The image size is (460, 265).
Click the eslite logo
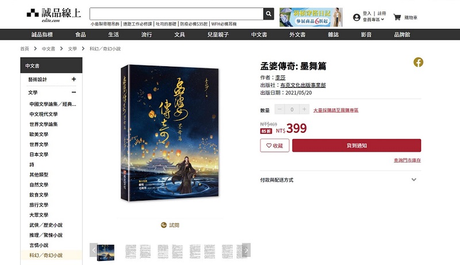pos(53,15)
